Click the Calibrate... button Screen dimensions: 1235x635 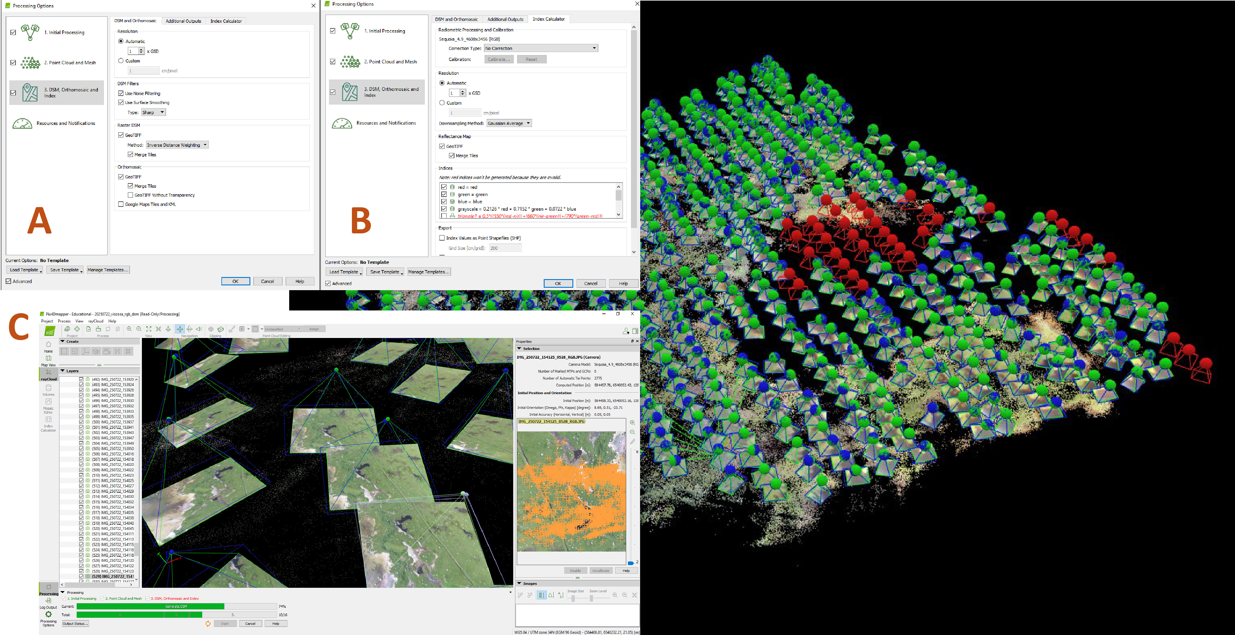[499, 59]
